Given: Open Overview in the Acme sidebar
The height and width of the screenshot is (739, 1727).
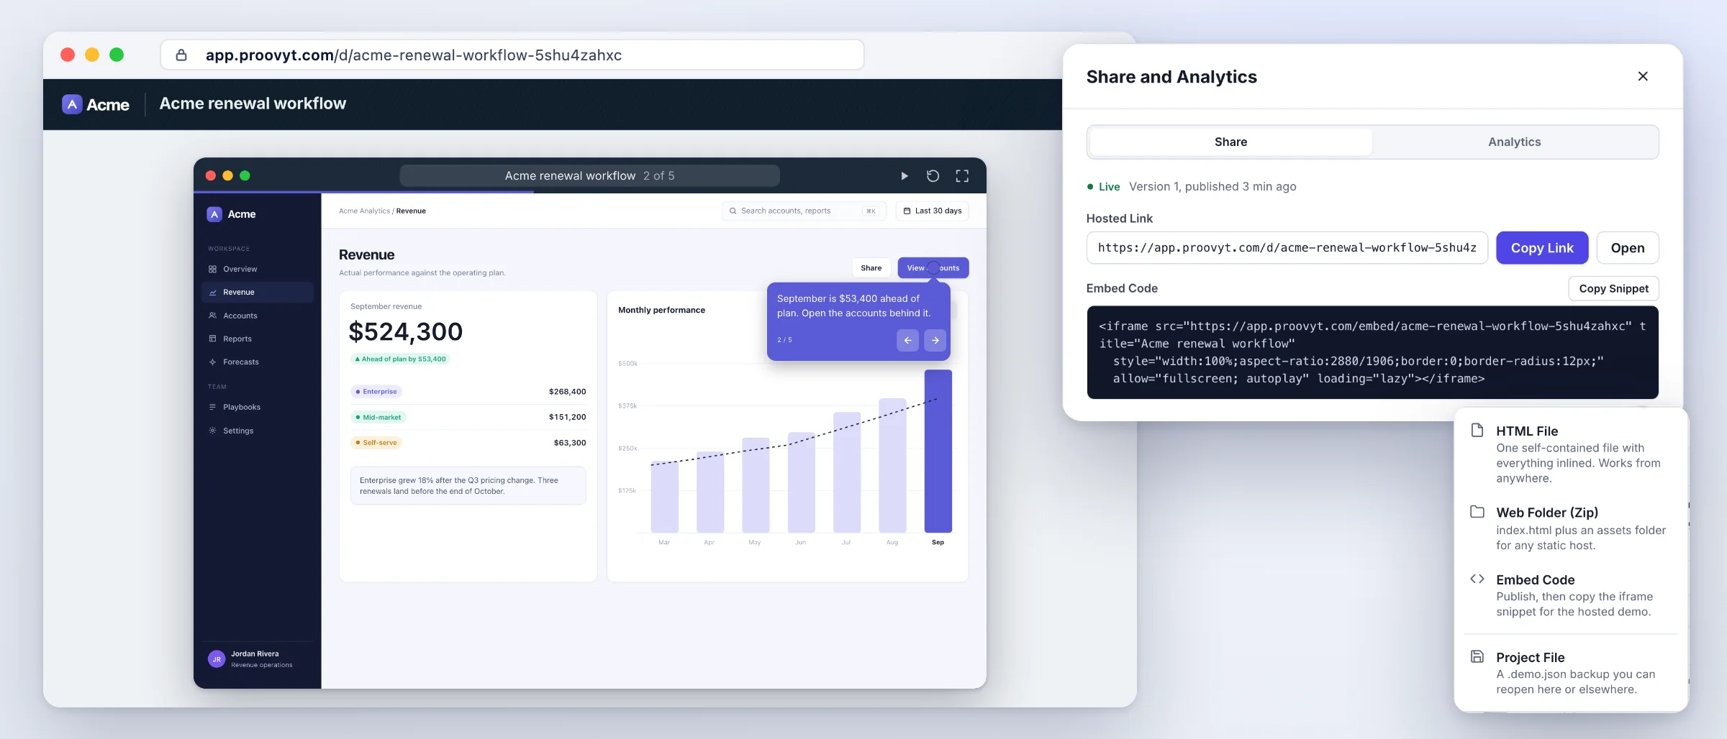Looking at the screenshot, I should coord(258,269).
